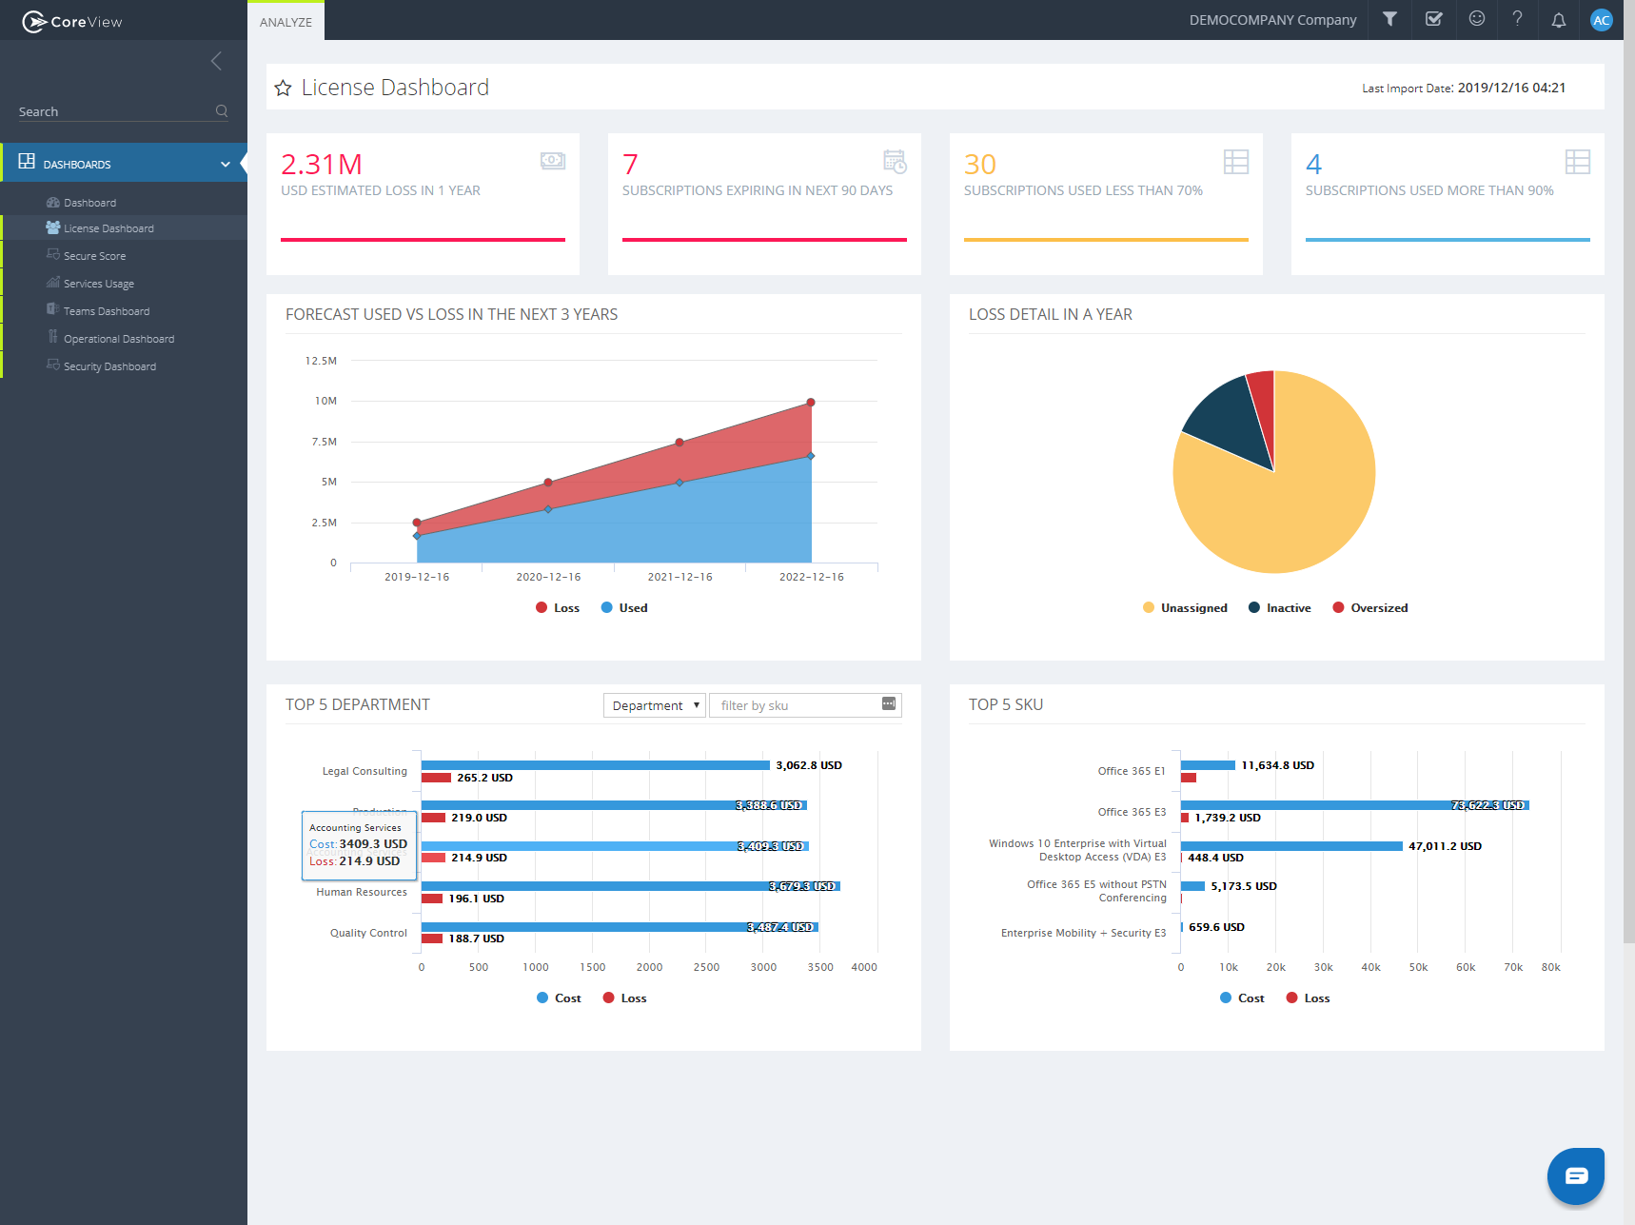Click the filter funnel icon in header
This screenshot has height=1225, width=1635.
tap(1389, 19)
